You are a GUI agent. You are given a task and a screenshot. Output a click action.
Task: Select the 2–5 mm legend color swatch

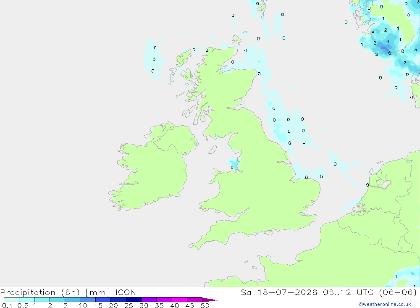(x=57, y=300)
